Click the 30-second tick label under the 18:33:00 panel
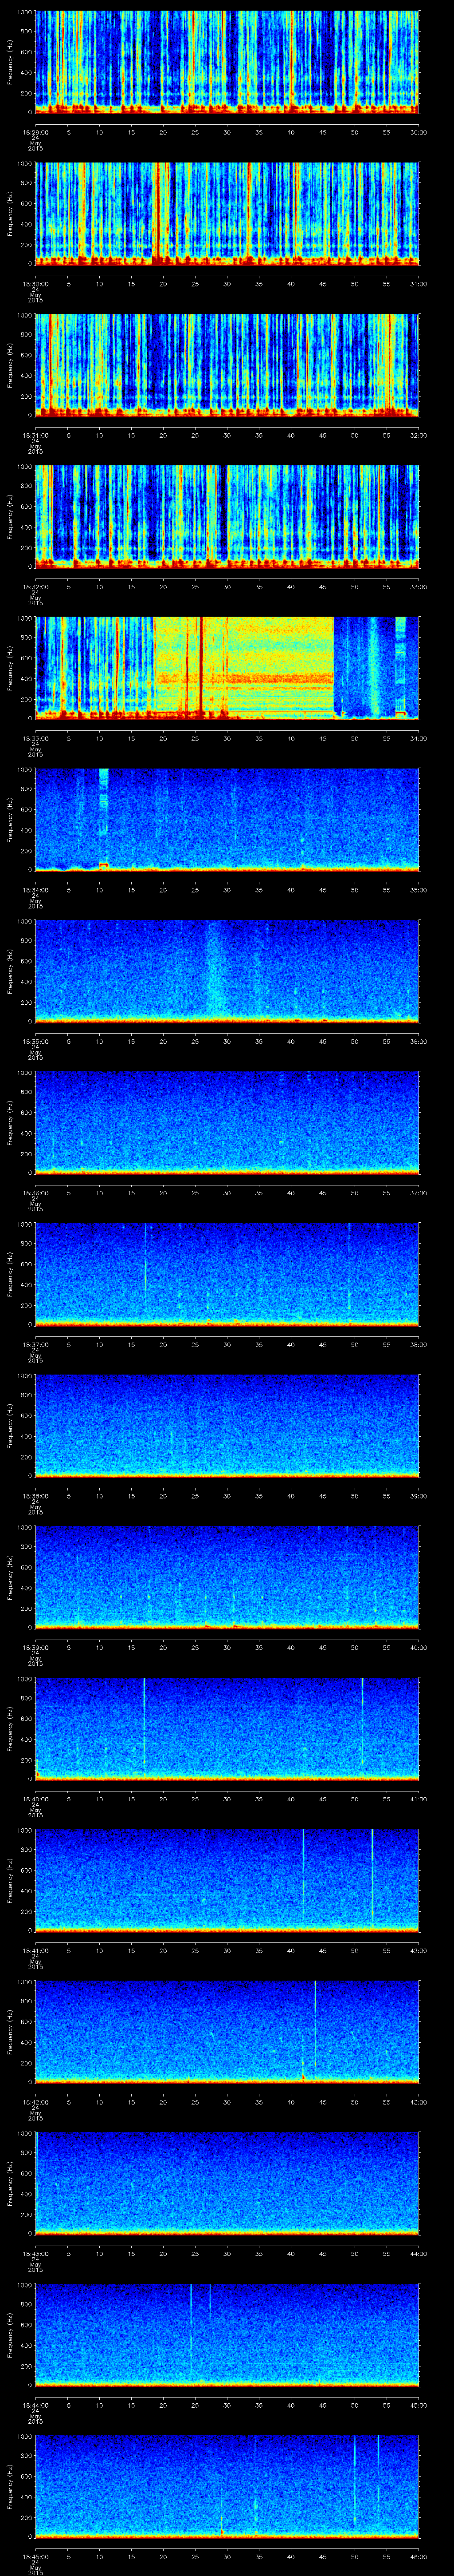Viewport: 454px width, 2576px height. point(227,738)
